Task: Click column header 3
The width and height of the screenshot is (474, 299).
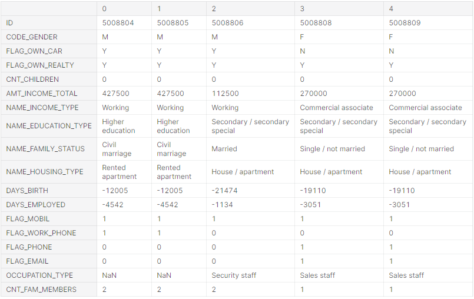Action: (303, 9)
